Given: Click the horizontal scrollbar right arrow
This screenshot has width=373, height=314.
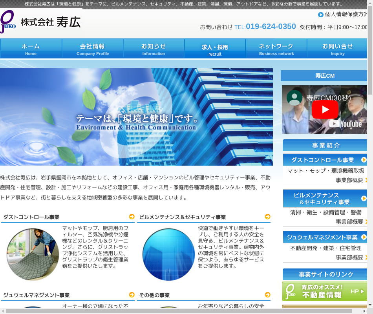Looking at the screenshot, I should [x=364, y=311].
